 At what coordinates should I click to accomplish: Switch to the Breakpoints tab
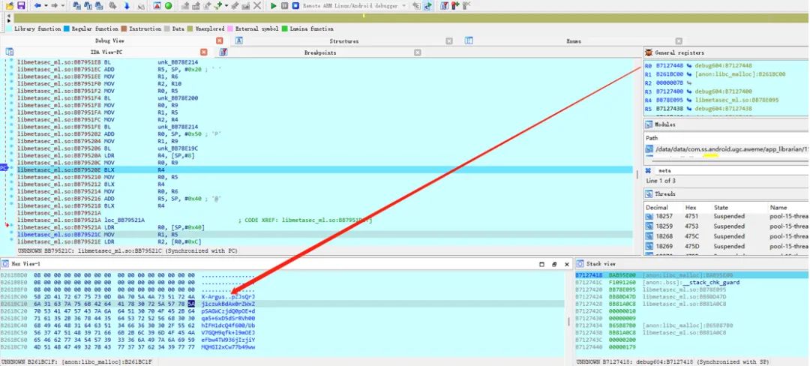click(x=320, y=52)
